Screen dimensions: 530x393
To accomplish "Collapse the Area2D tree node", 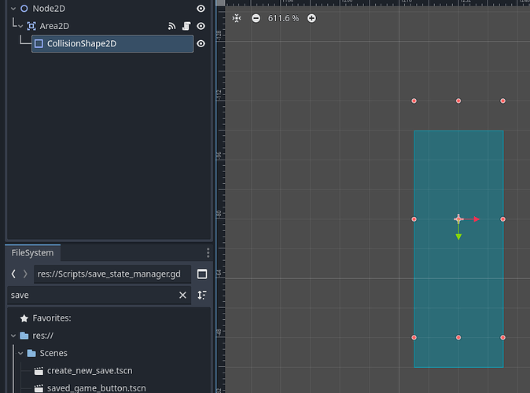I will tap(20, 27).
